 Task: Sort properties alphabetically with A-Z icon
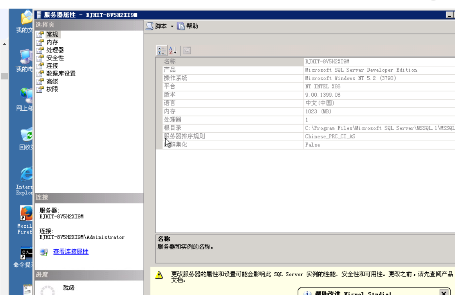(173, 50)
